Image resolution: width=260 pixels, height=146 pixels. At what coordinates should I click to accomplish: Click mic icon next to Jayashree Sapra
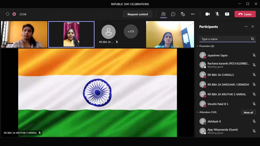pyautogui.click(x=254, y=55)
